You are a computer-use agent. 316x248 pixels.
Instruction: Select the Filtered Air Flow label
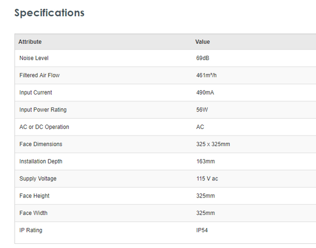point(39,75)
